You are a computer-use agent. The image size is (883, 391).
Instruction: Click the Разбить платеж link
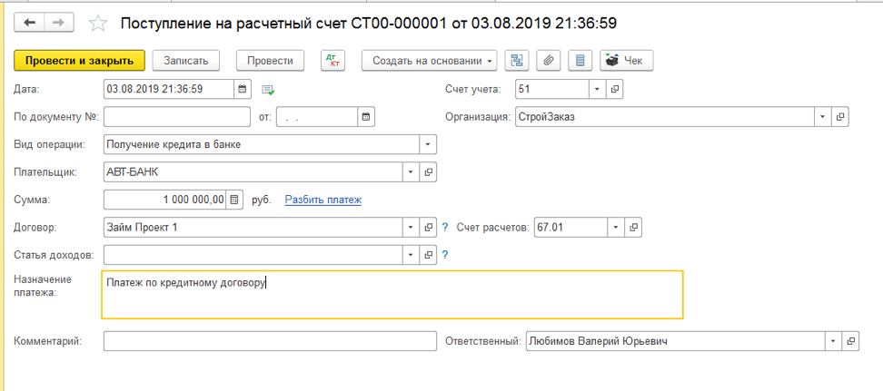322,200
